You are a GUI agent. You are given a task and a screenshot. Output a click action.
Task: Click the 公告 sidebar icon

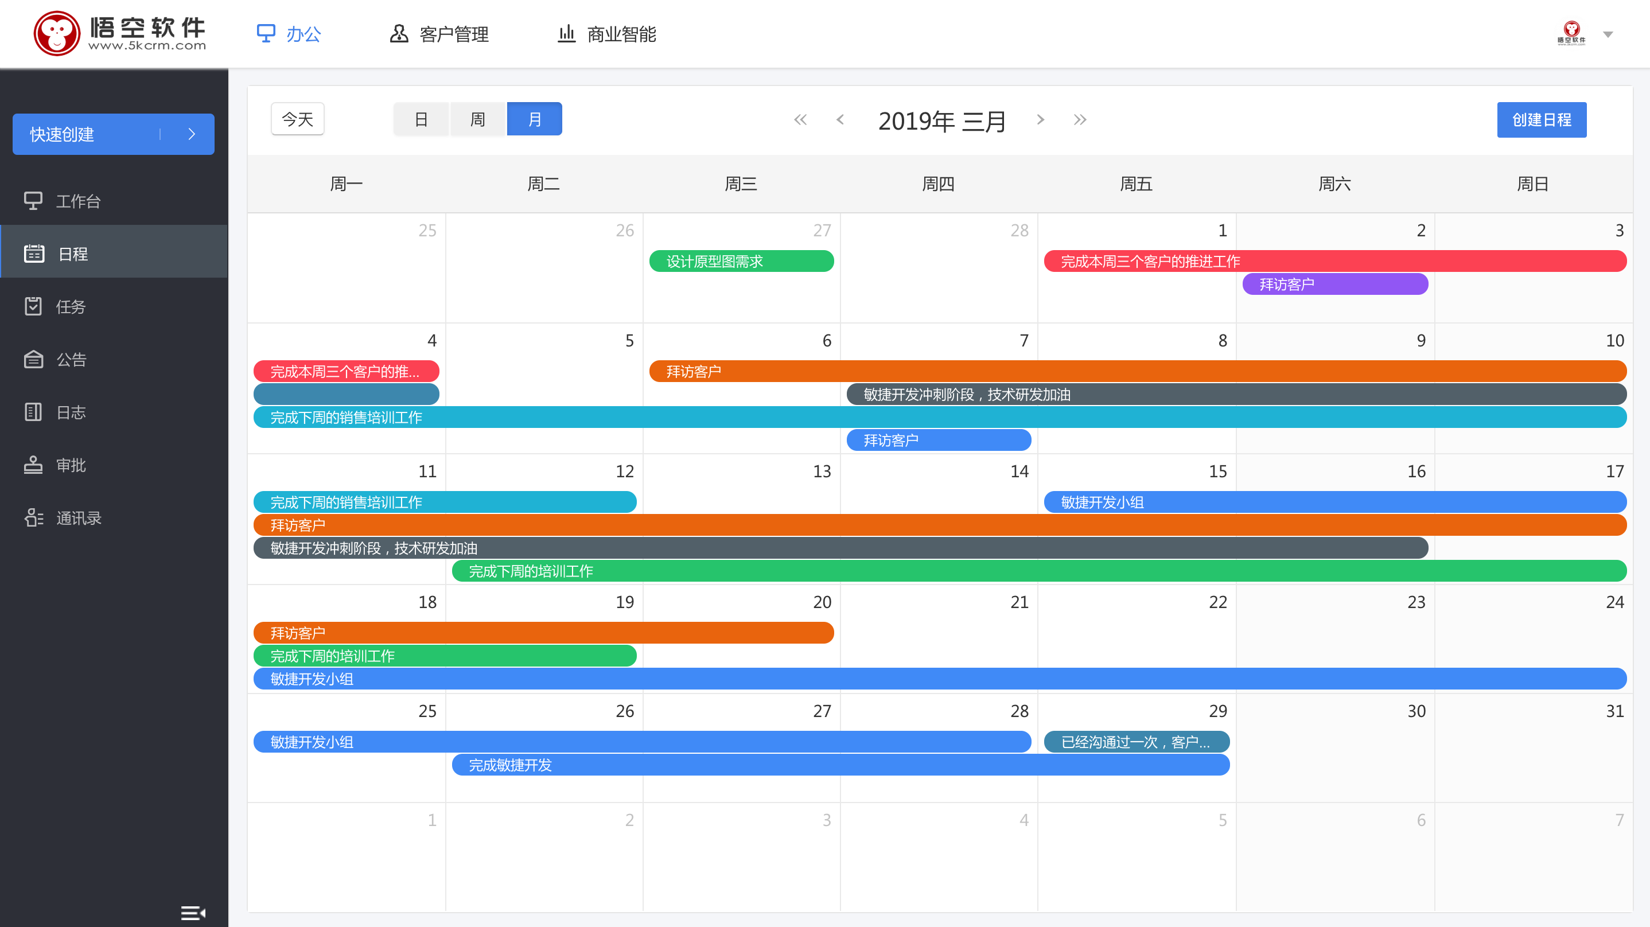30,359
